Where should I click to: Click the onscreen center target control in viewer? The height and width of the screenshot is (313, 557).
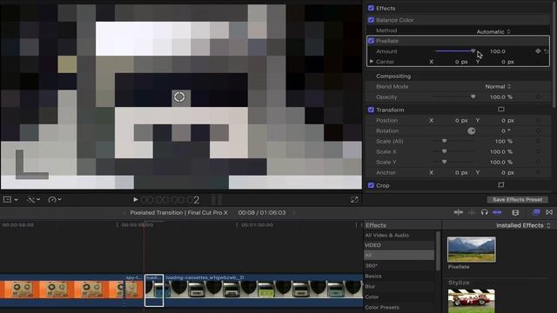tap(179, 97)
